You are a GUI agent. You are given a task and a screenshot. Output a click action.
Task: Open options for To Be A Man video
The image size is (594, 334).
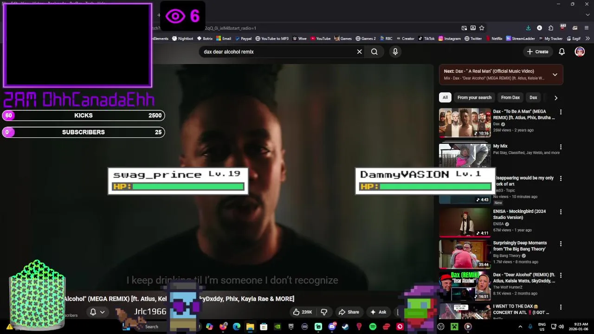coord(561,112)
